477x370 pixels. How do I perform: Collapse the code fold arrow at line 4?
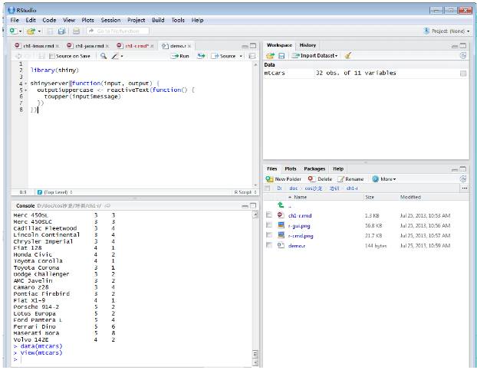(x=26, y=83)
